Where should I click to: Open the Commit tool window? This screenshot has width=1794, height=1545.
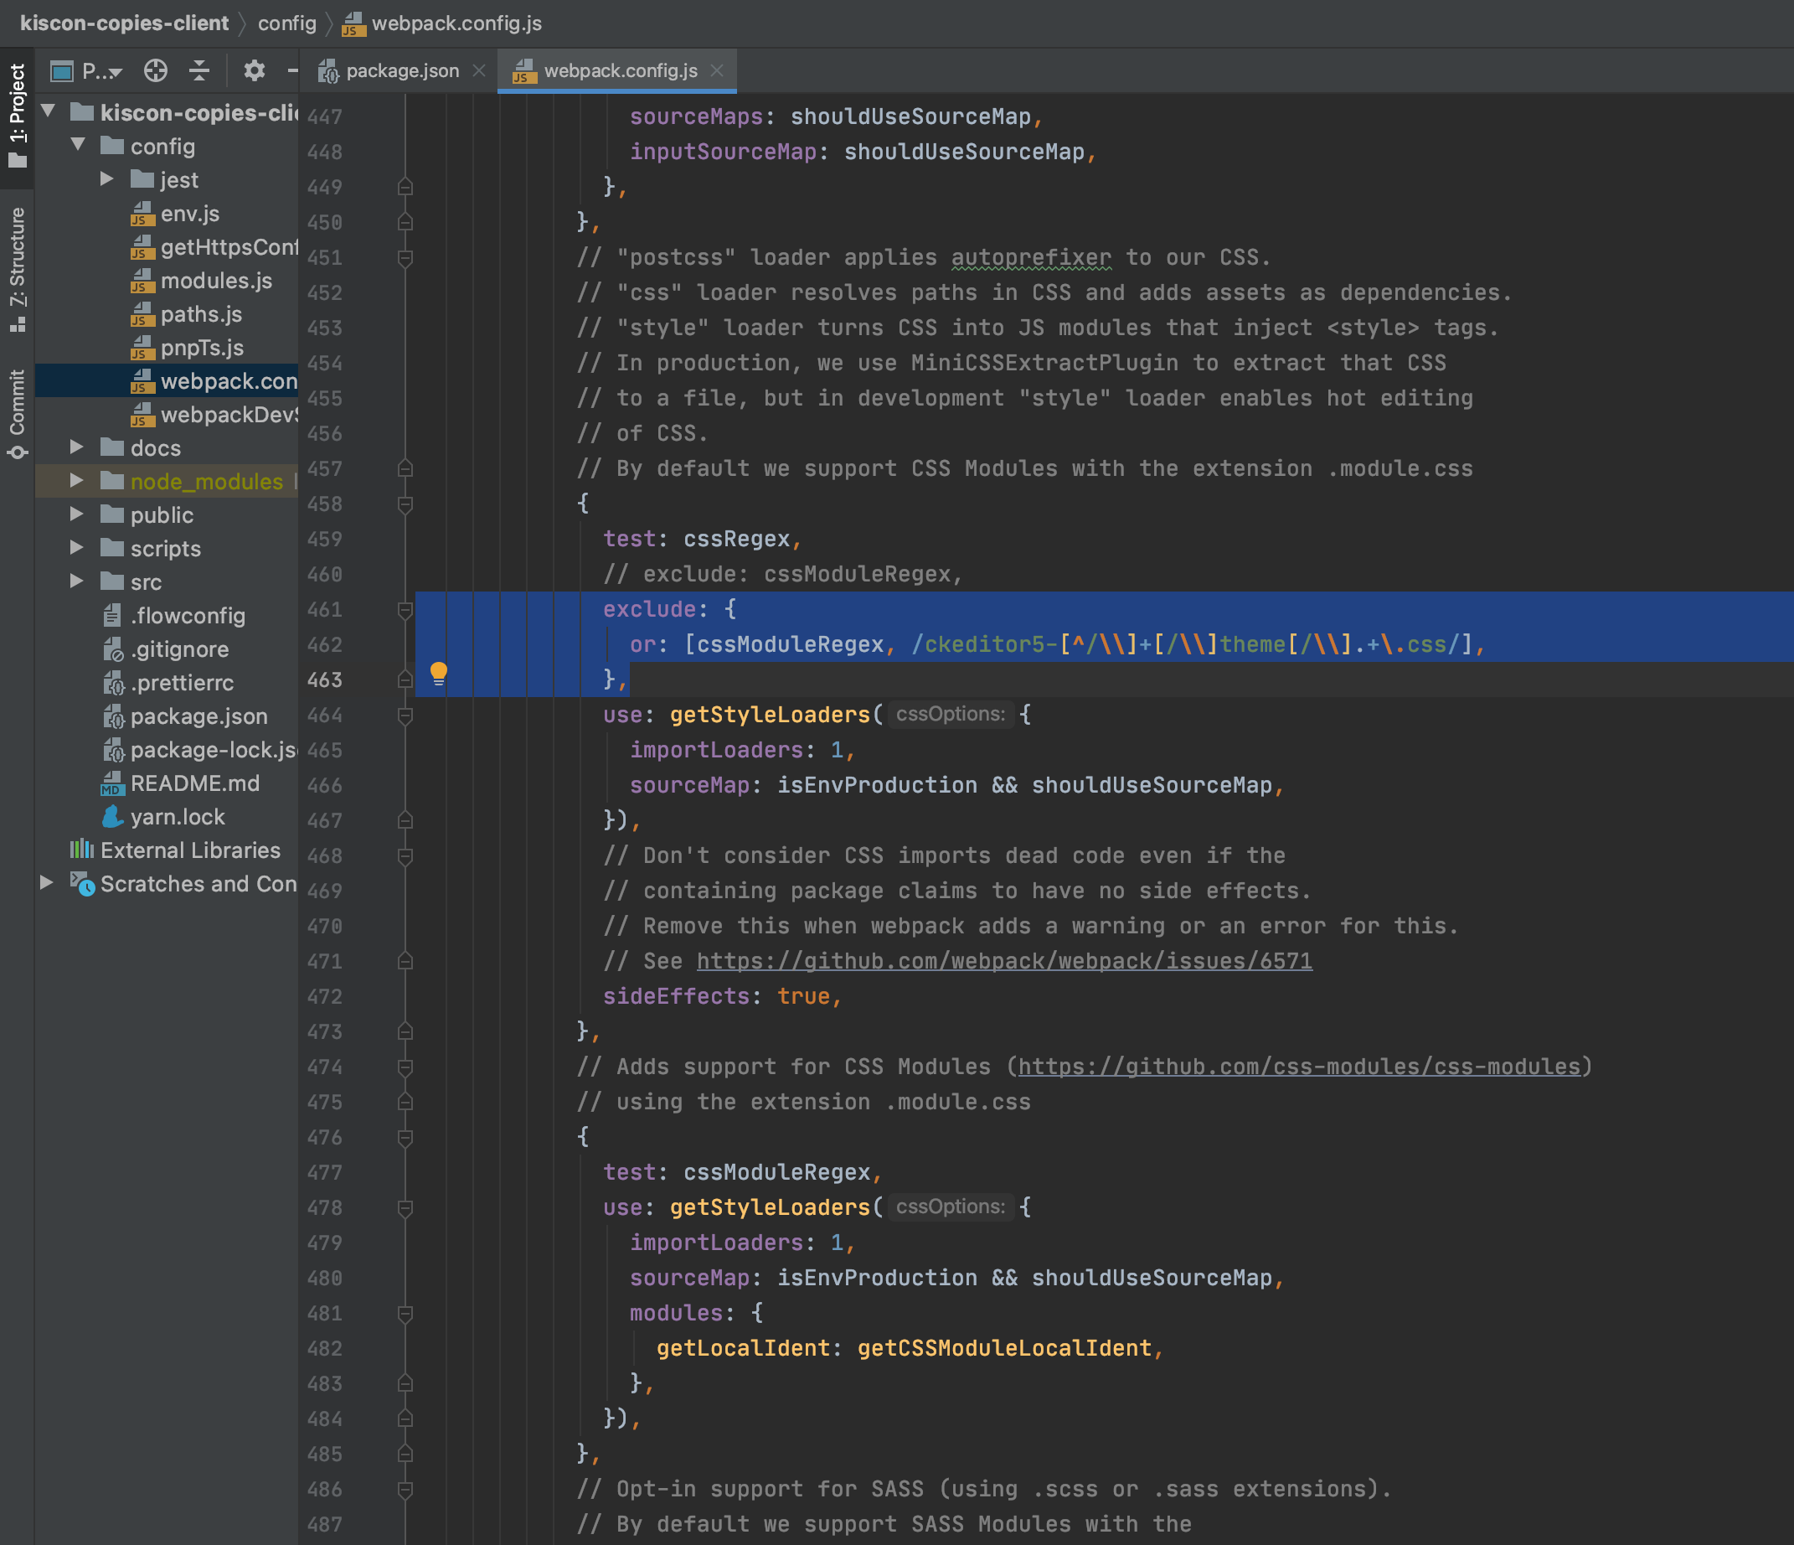[18, 414]
